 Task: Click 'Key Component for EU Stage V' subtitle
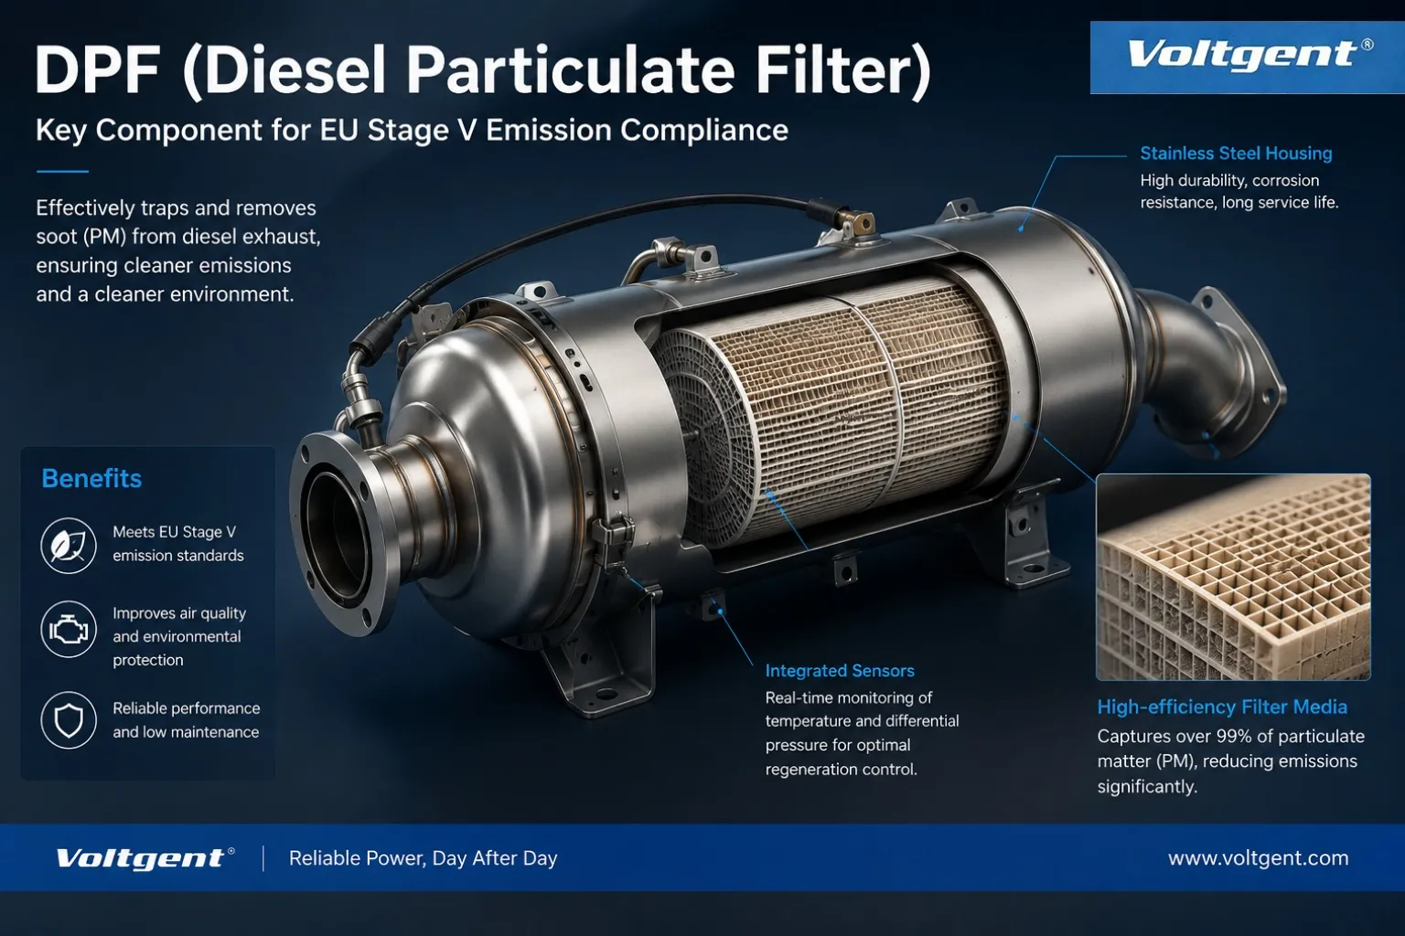[412, 131]
